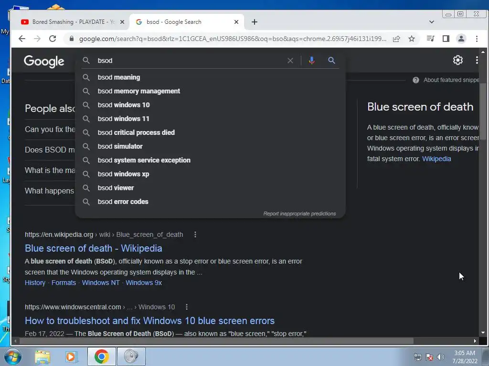489x366 pixels.
Task: Click the Chrome taskbar icon
Action: [102, 356]
